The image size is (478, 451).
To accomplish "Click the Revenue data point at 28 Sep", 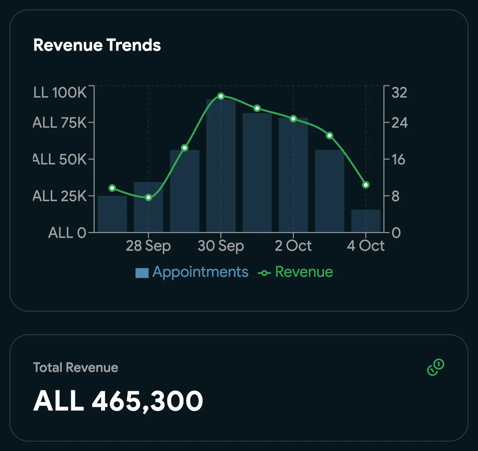I will pyautogui.click(x=149, y=197).
